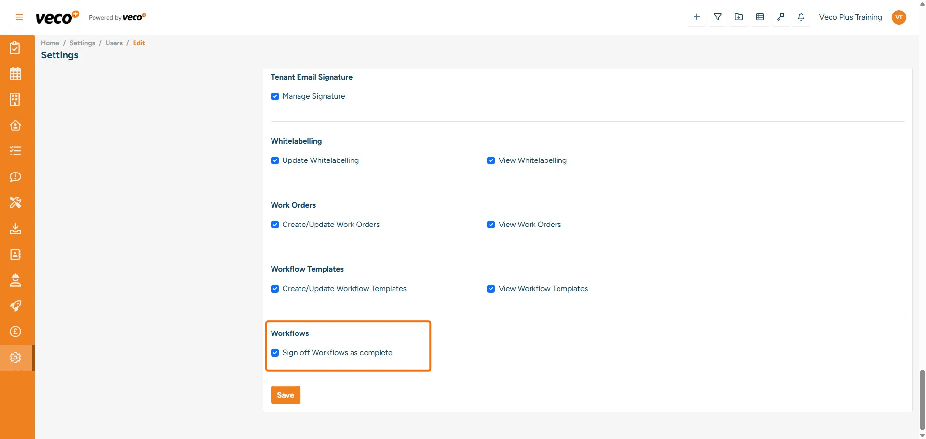
Task: Select the maintenance tools icon
Action: click(15, 202)
